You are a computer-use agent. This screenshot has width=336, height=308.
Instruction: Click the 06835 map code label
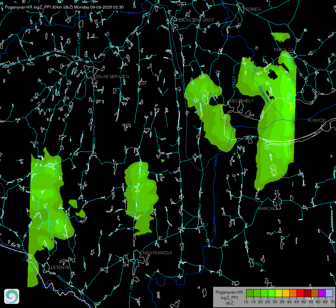(61, 279)
